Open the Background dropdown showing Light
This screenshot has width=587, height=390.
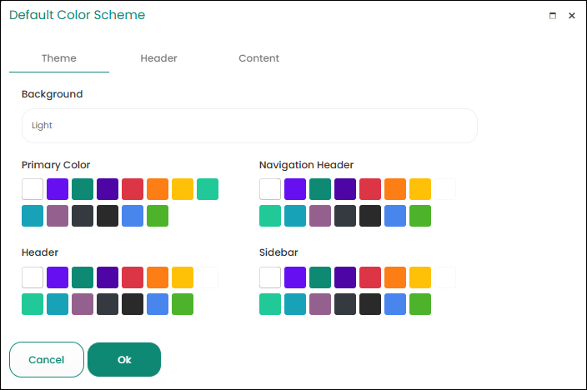[x=249, y=126]
